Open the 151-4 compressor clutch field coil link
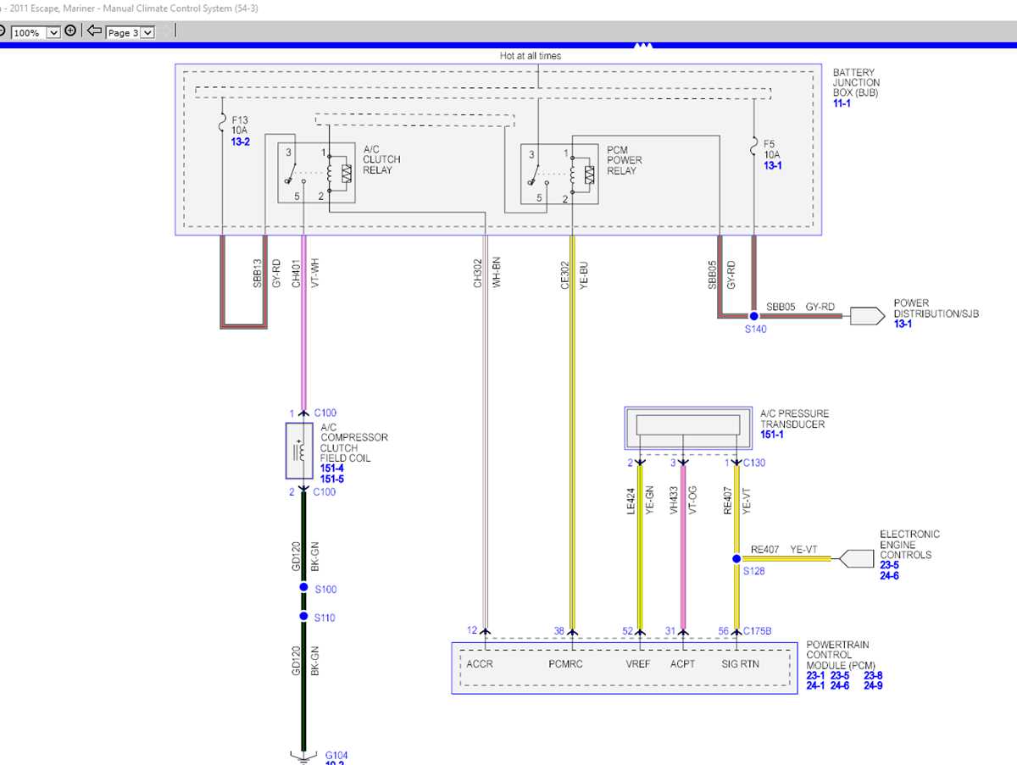 332,468
